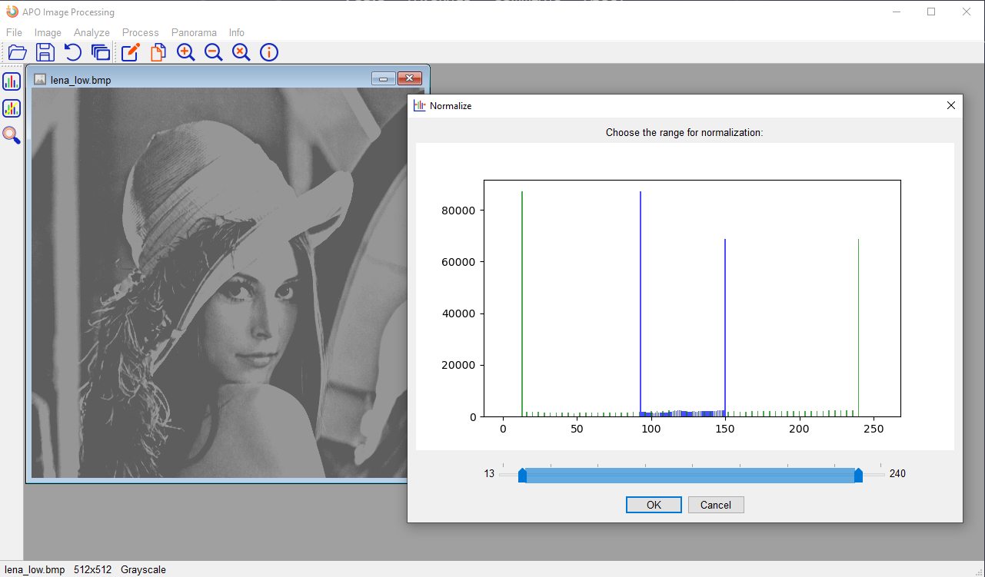Click the lena_low.bmp window title text

pyautogui.click(x=81, y=80)
